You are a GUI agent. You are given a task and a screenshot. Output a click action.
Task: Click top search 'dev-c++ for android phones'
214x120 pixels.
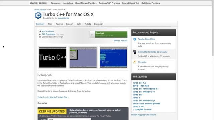point(146,104)
